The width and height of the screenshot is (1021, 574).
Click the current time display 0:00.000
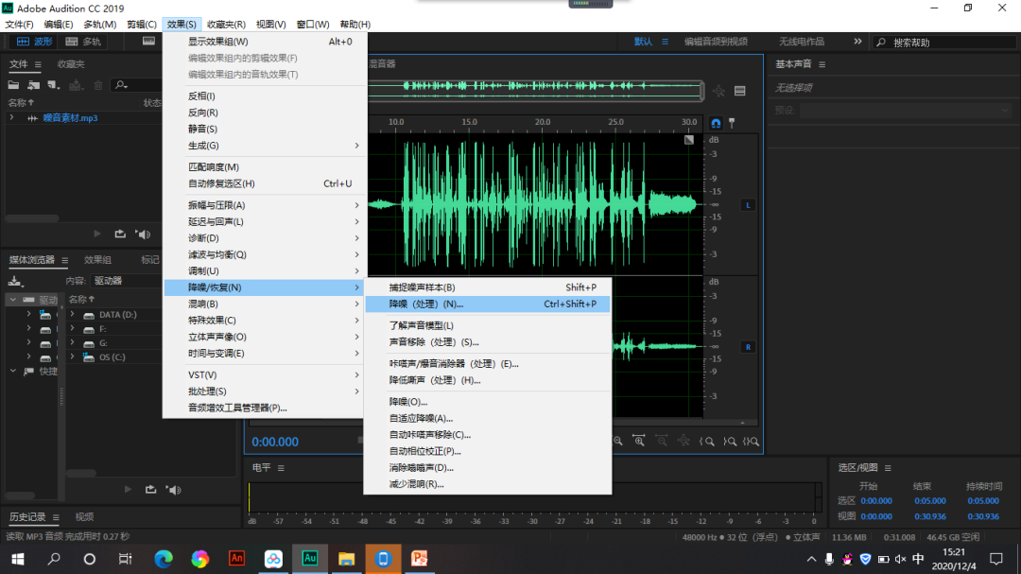(x=275, y=442)
